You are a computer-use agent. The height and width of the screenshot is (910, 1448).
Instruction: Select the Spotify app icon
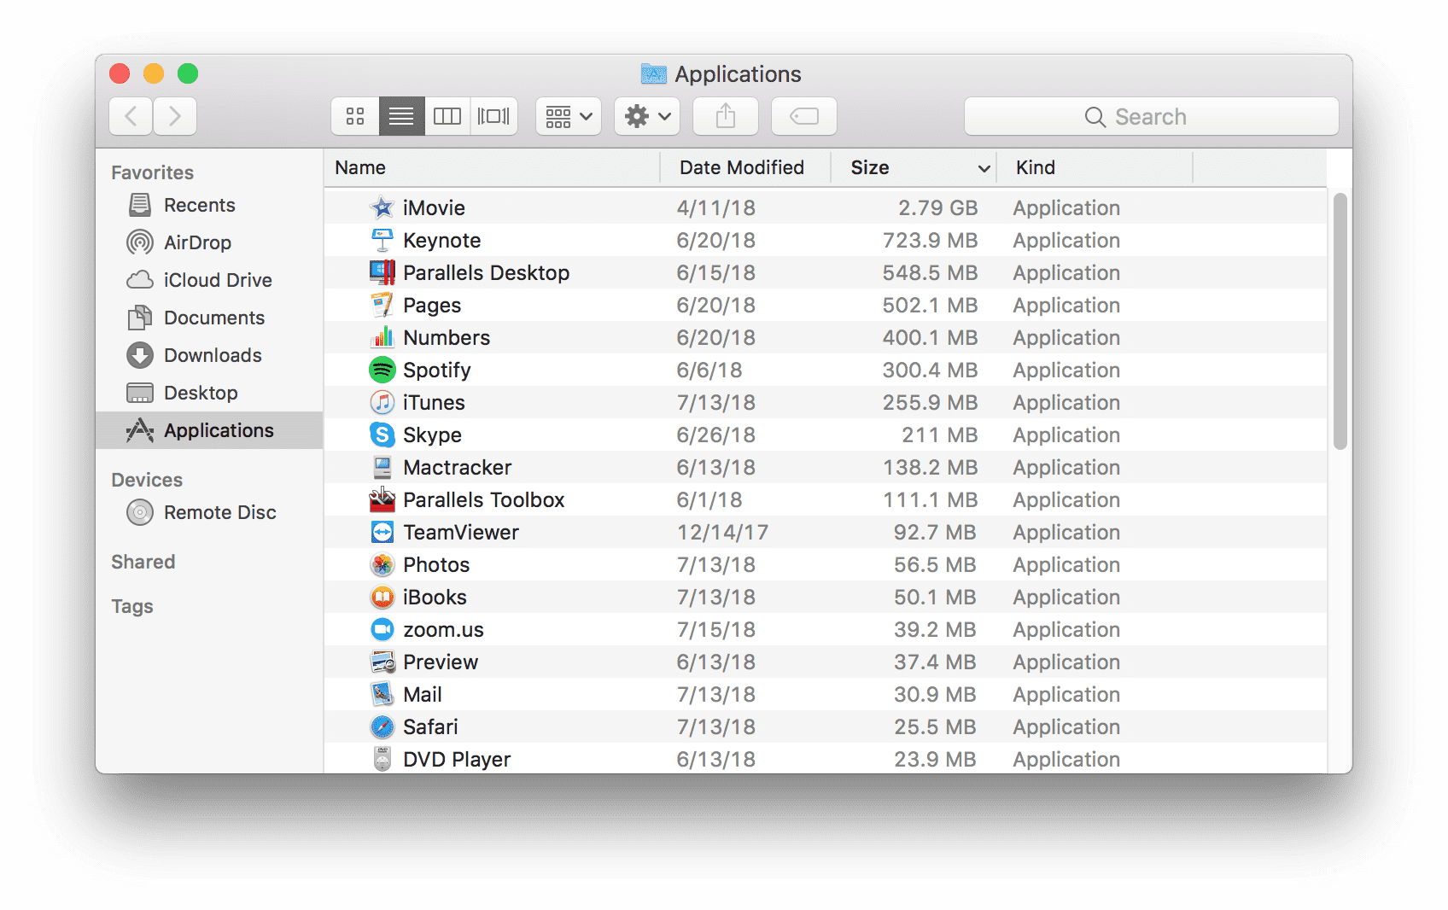click(x=382, y=370)
